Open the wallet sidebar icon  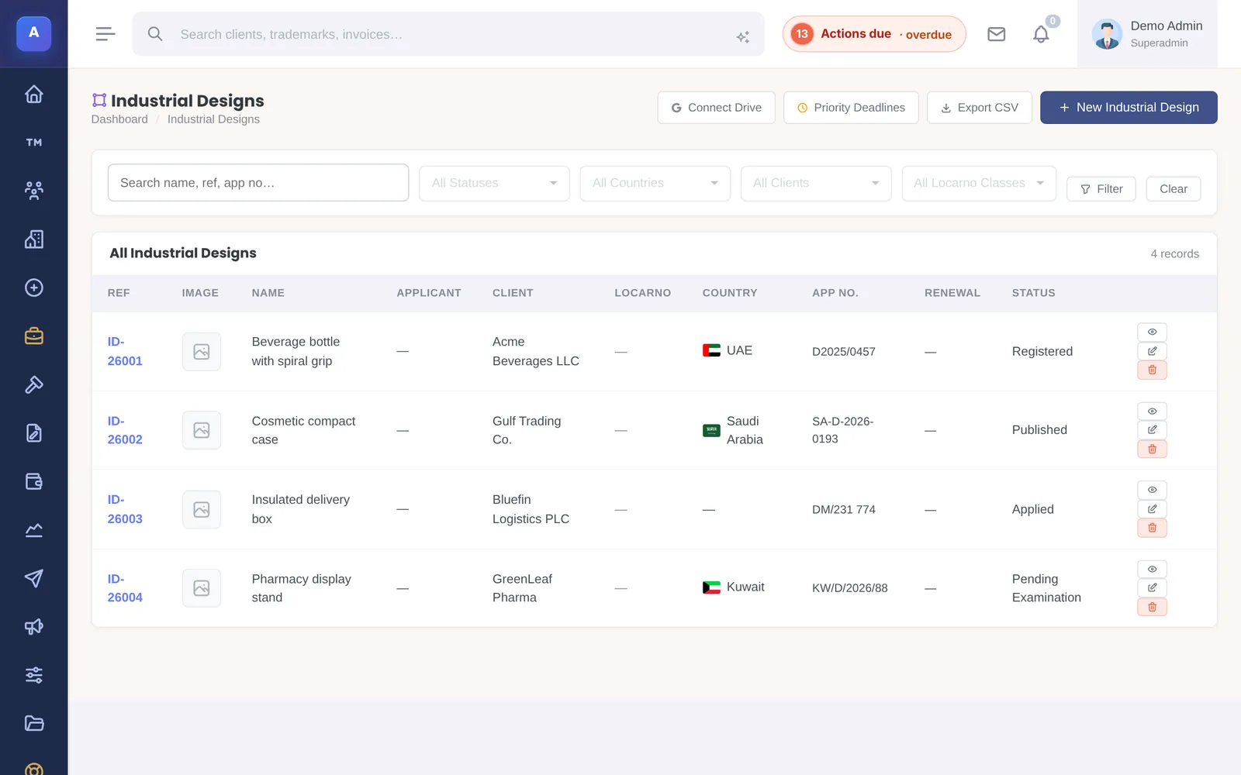click(33, 481)
